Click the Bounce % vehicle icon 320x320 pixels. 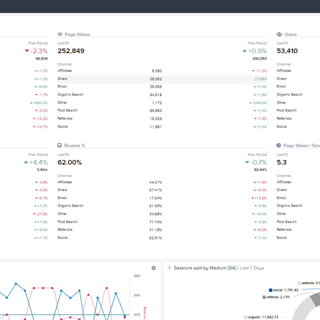[60, 145]
